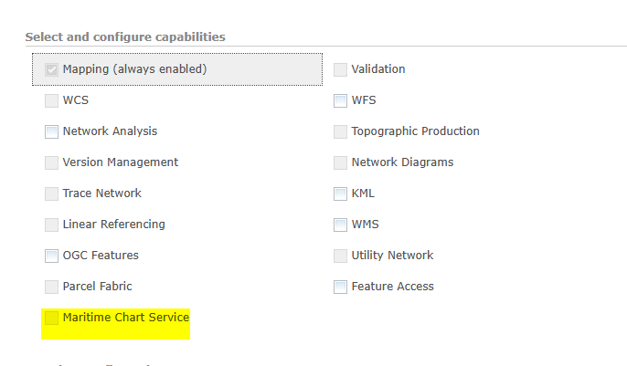Enable OGC Features capability
Screen dimensions: 627x366
pos(51,256)
